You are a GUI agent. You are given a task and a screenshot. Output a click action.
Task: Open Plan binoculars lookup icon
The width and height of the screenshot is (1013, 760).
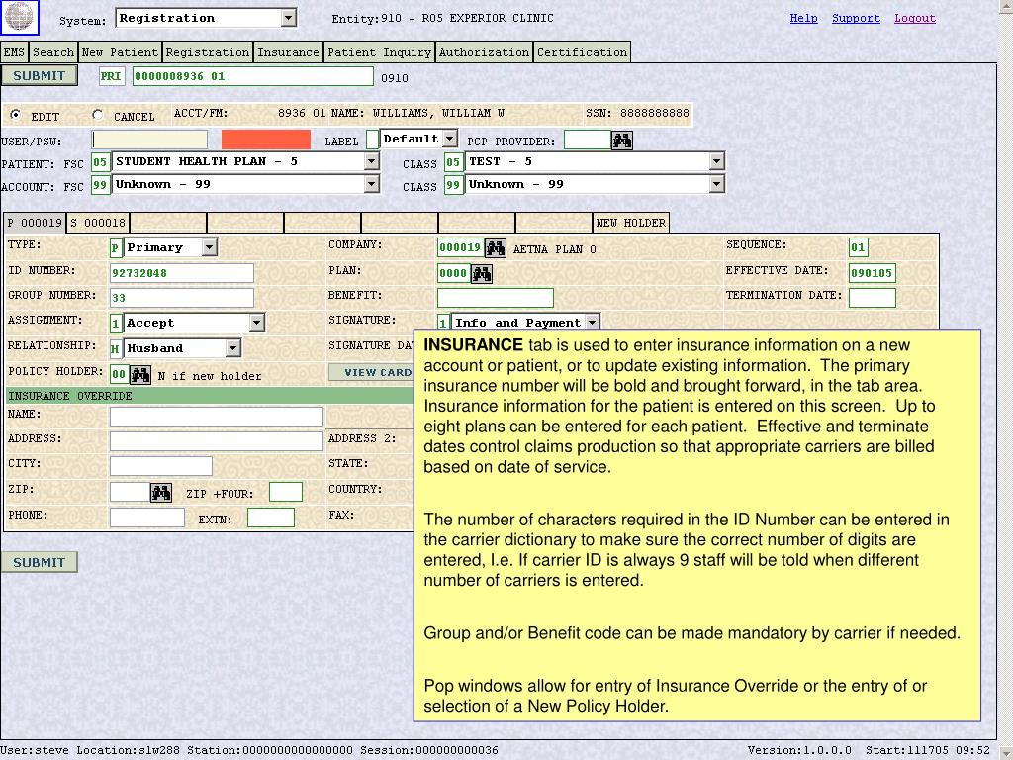pyautogui.click(x=482, y=274)
